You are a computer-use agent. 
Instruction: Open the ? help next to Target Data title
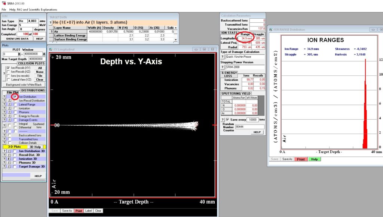click(50, 22)
